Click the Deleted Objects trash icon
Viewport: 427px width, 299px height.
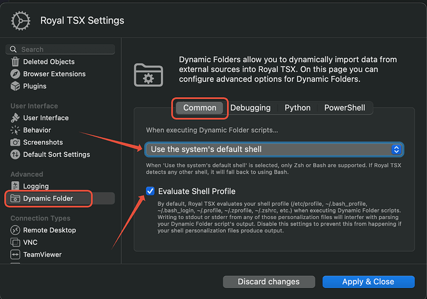pos(15,62)
